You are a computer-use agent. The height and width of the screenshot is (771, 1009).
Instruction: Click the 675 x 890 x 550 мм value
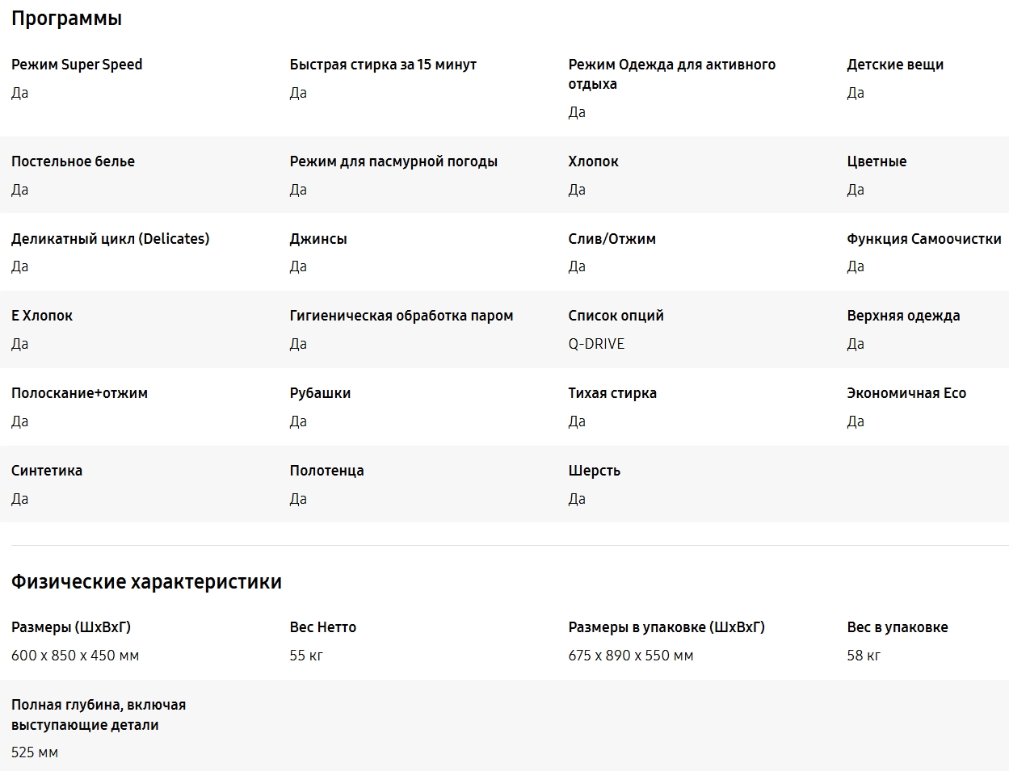(x=631, y=656)
